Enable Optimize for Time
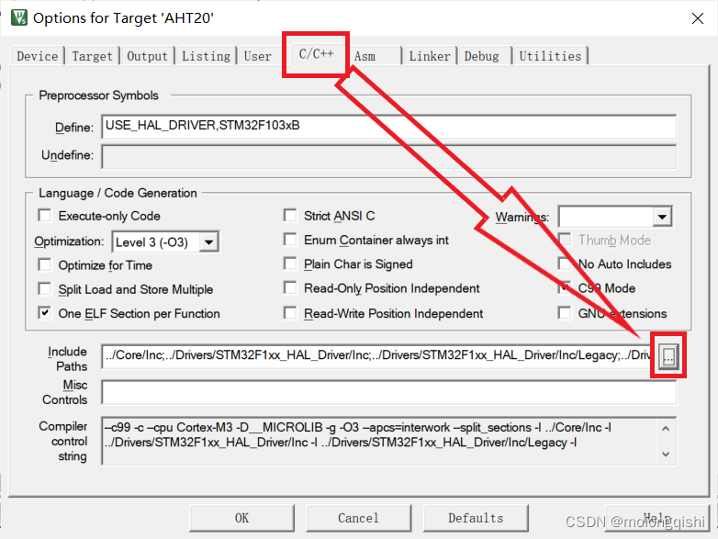The width and height of the screenshot is (718, 539). [x=44, y=264]
